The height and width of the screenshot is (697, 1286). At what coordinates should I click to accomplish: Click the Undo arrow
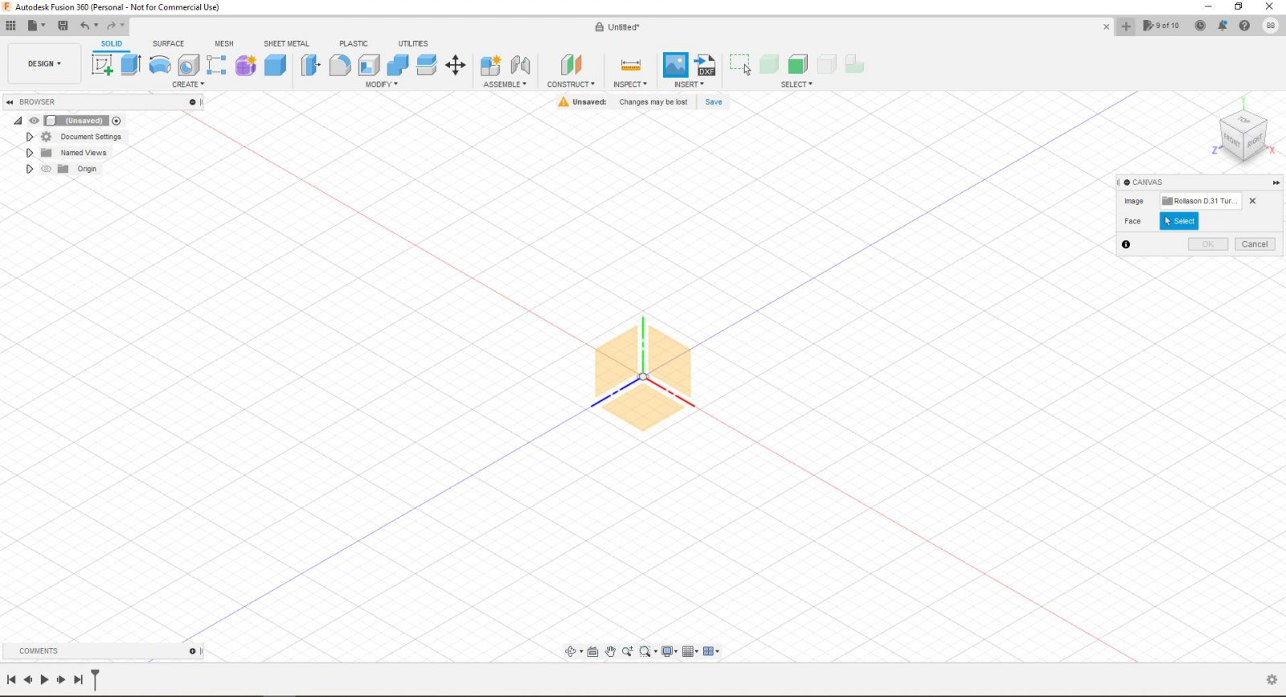coord(84,26)
